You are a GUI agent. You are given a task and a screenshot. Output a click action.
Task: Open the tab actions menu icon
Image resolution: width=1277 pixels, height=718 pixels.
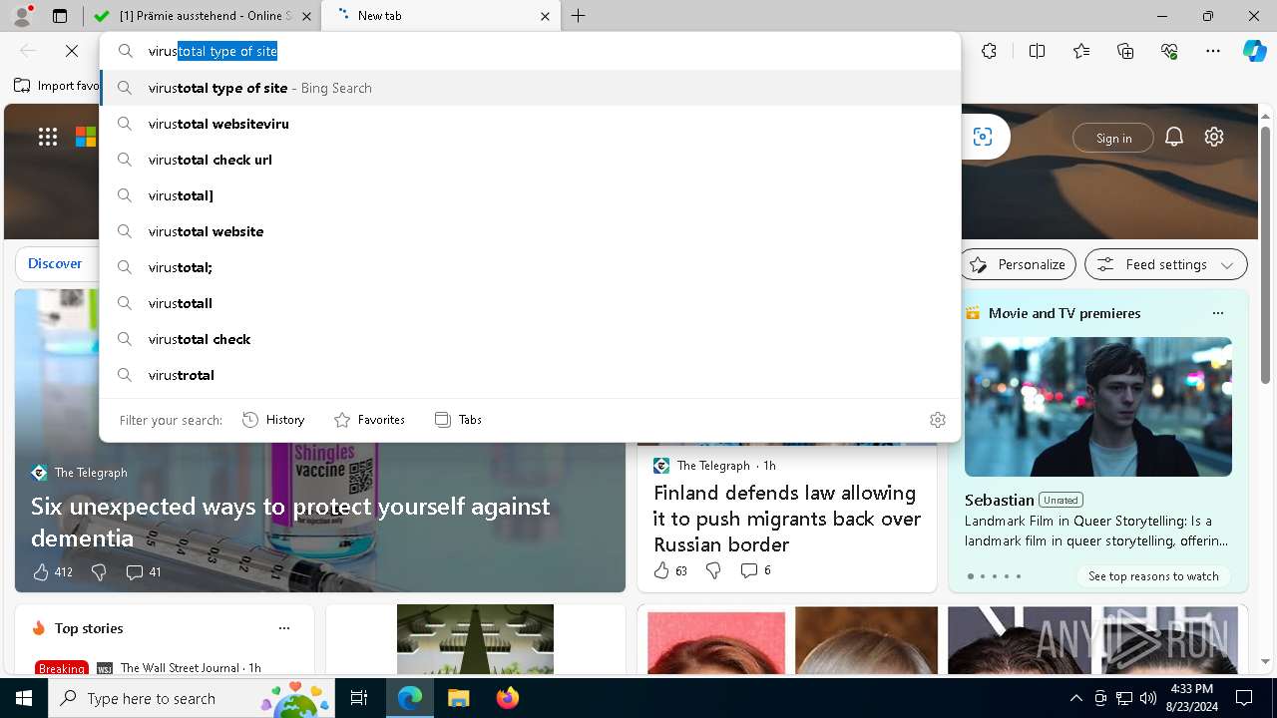[x=60, y=16]
